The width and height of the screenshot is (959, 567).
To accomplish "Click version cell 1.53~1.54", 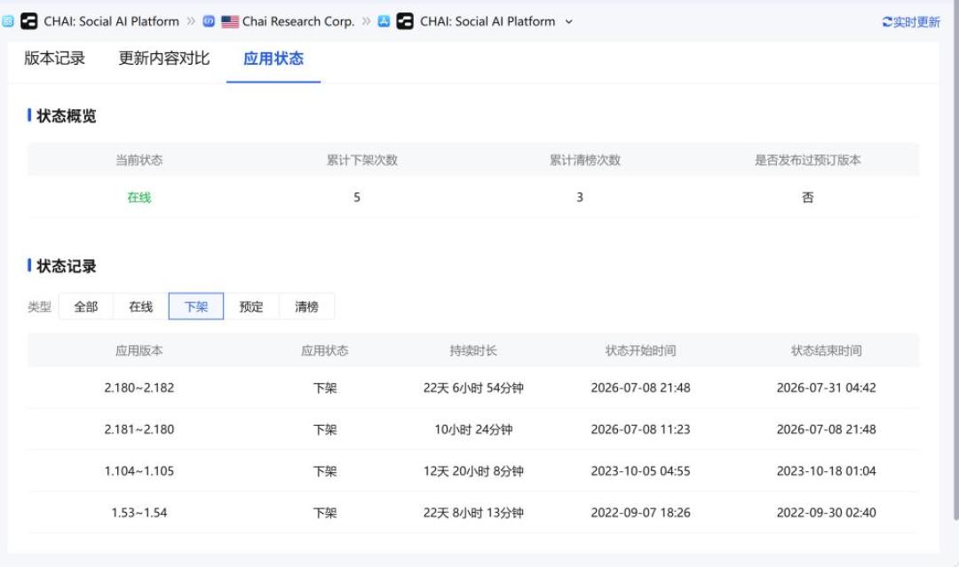I will (x=139, y=513).
